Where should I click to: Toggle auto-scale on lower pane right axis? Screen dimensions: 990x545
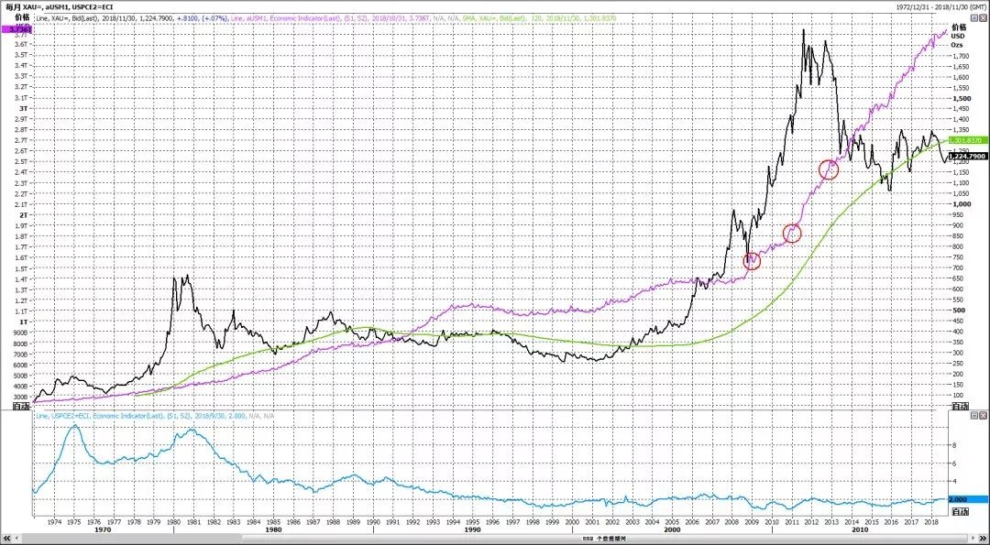point(959,511)
